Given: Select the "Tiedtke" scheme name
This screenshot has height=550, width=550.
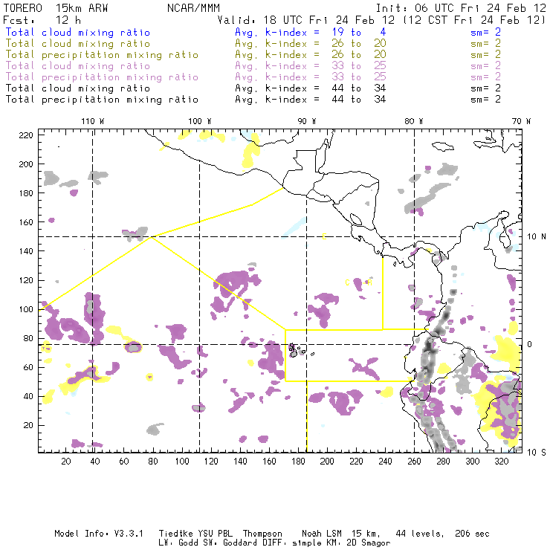Looking at the screenshot, I should click(175, 534).
